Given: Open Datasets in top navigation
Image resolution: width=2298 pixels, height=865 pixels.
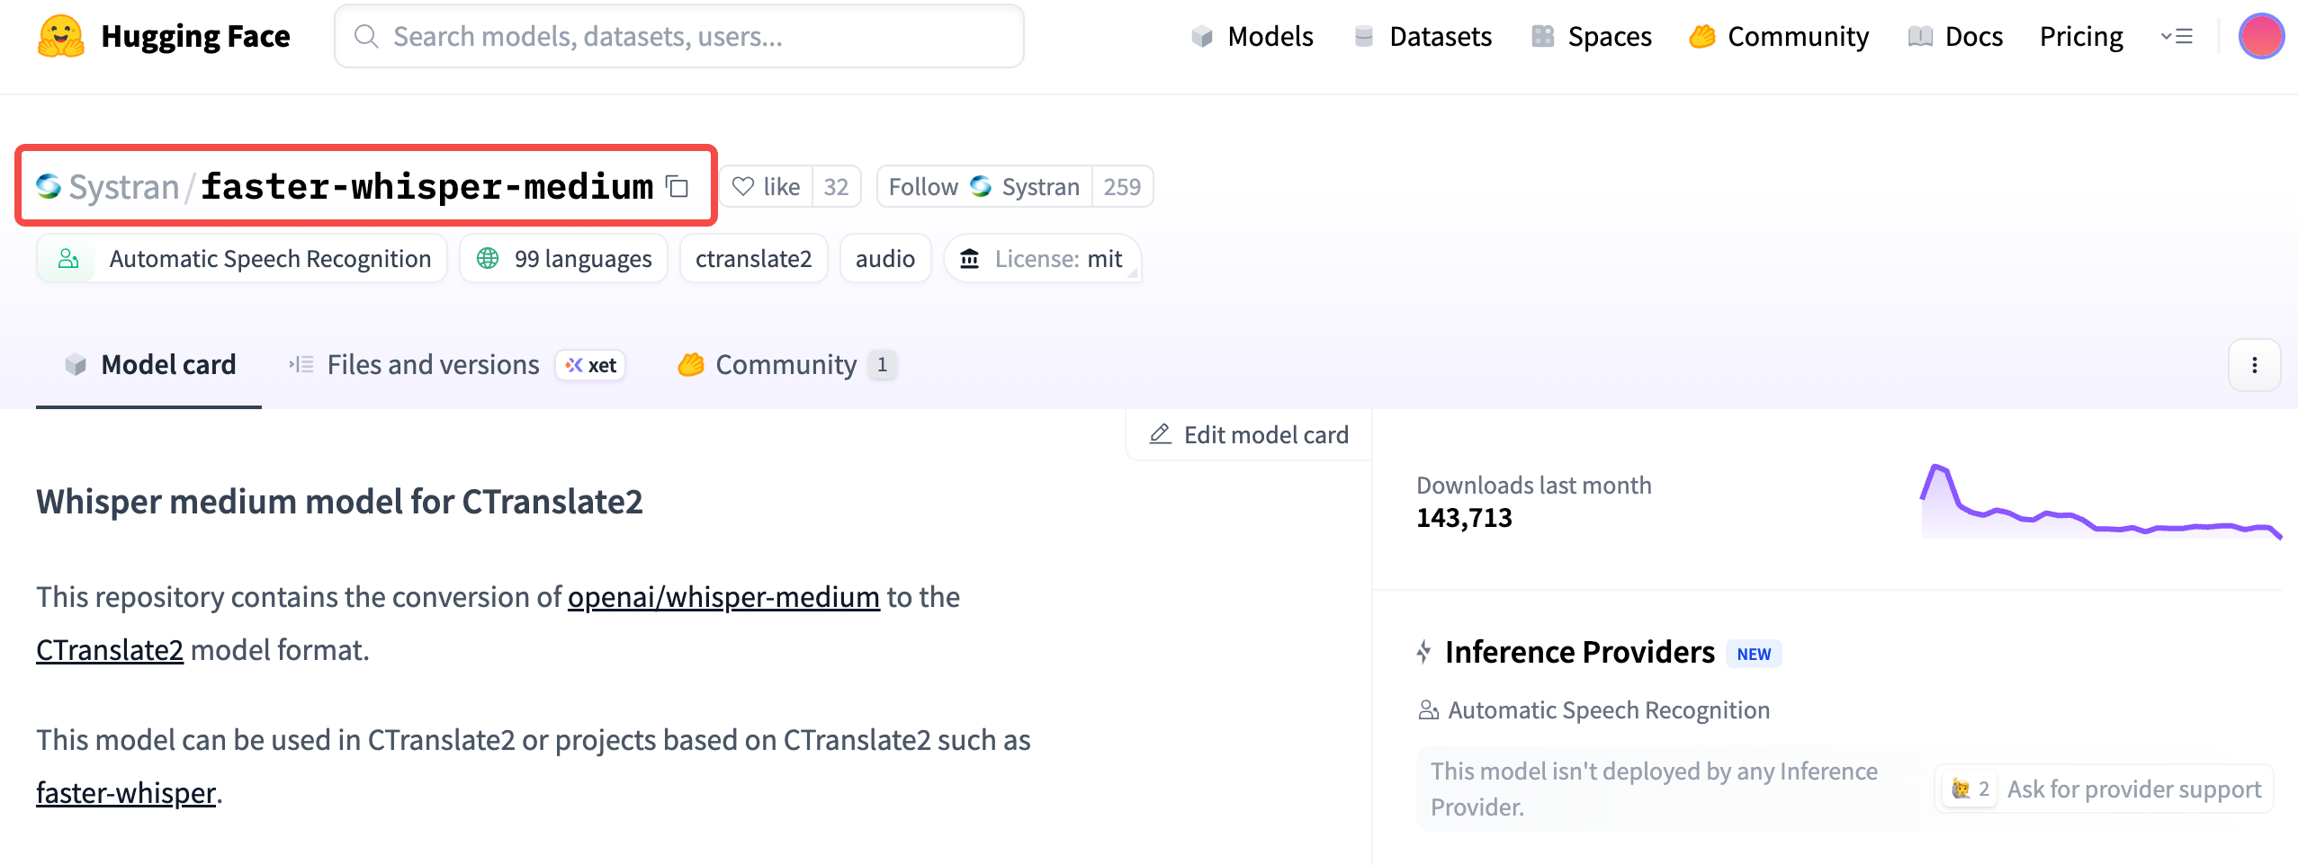Looking at the screenshot, I should tap(1423, 36).
